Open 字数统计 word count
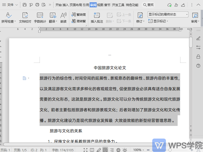 pyautogui.click(x=40, y=17)
